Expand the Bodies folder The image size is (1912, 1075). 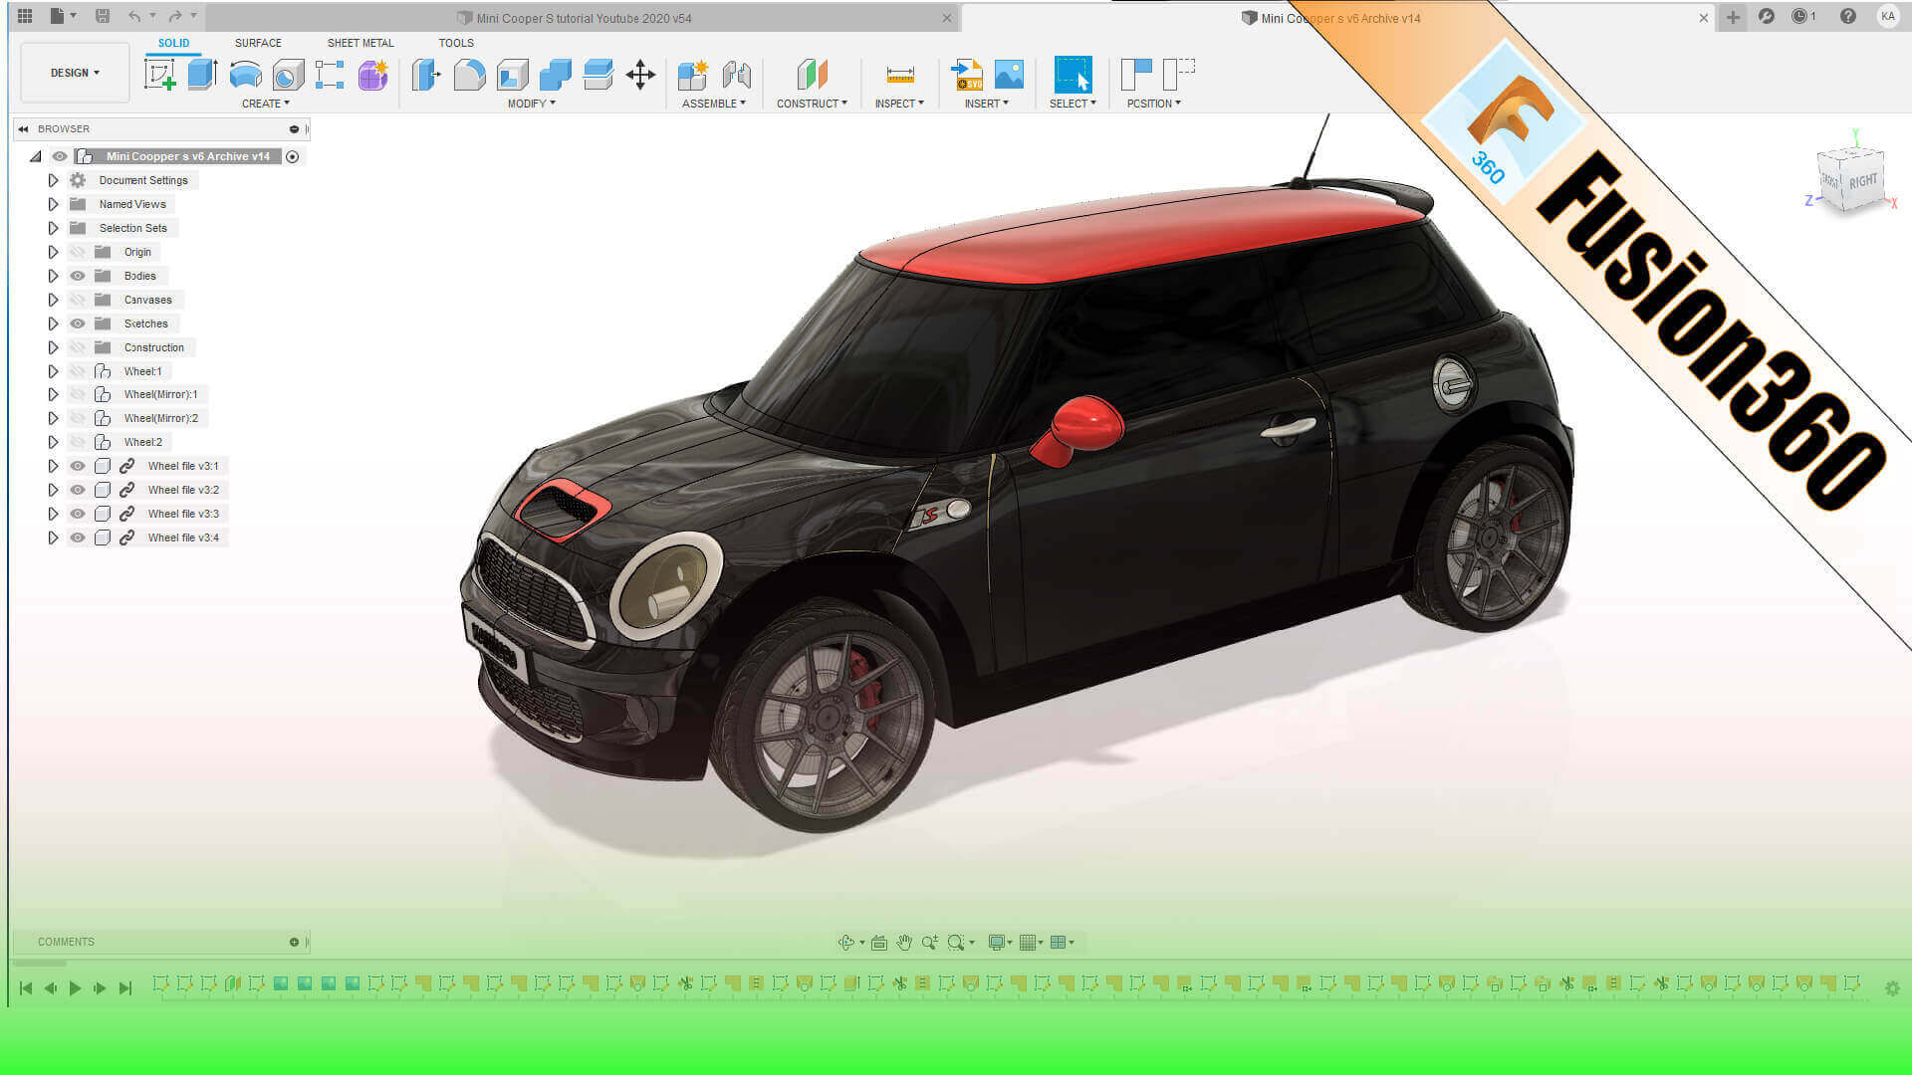[x=53, y=276]
